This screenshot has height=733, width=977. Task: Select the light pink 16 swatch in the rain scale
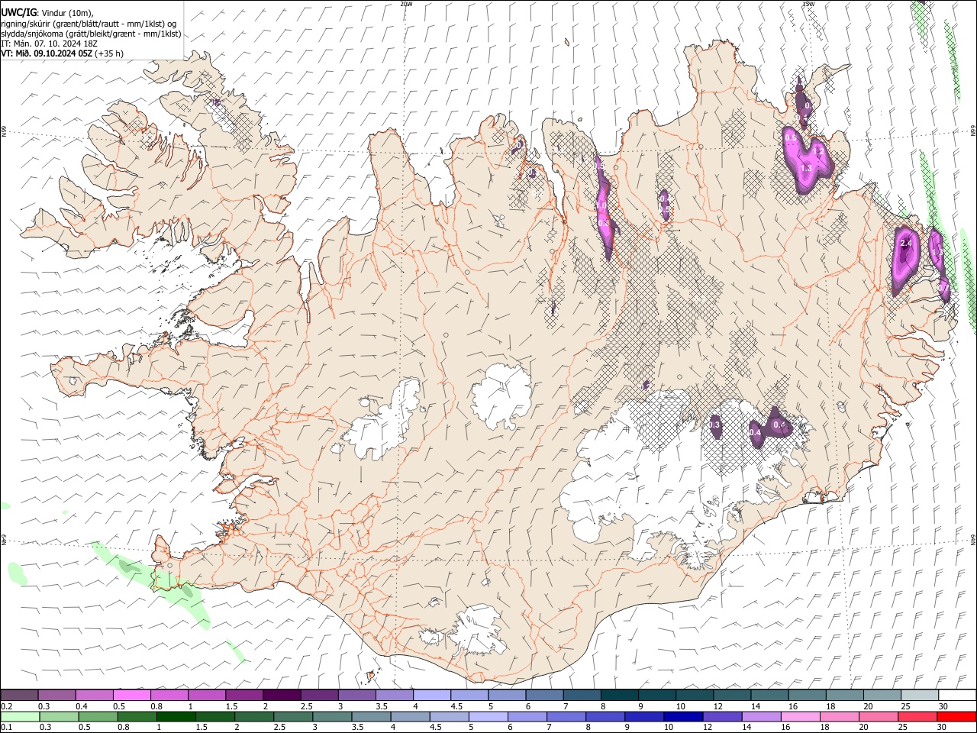[801, 716]
